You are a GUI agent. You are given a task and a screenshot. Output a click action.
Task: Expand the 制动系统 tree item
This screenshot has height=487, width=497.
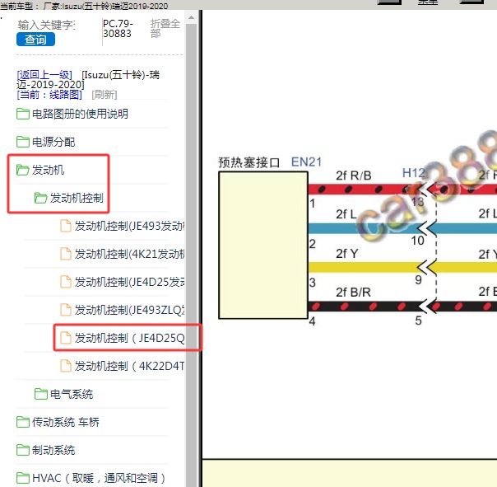(x=53, y=450)
